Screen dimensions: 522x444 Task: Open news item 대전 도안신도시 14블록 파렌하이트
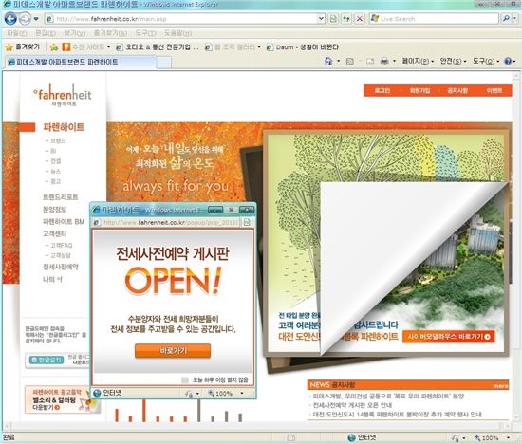click(x=397, y=415)
